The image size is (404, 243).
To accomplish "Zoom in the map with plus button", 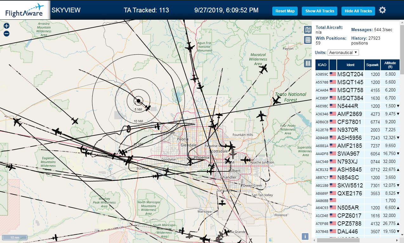I will coord(6,26).
